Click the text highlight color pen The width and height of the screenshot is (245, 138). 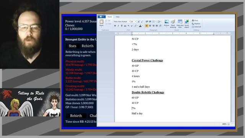tap(136, 26)
